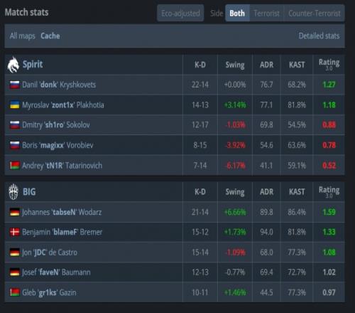Click the Spirit team dragon logo

[13, 65]
